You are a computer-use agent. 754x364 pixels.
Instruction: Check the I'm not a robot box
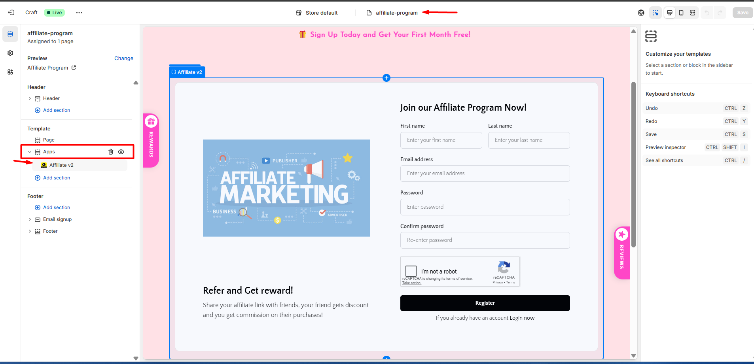(x=411, y=271)
